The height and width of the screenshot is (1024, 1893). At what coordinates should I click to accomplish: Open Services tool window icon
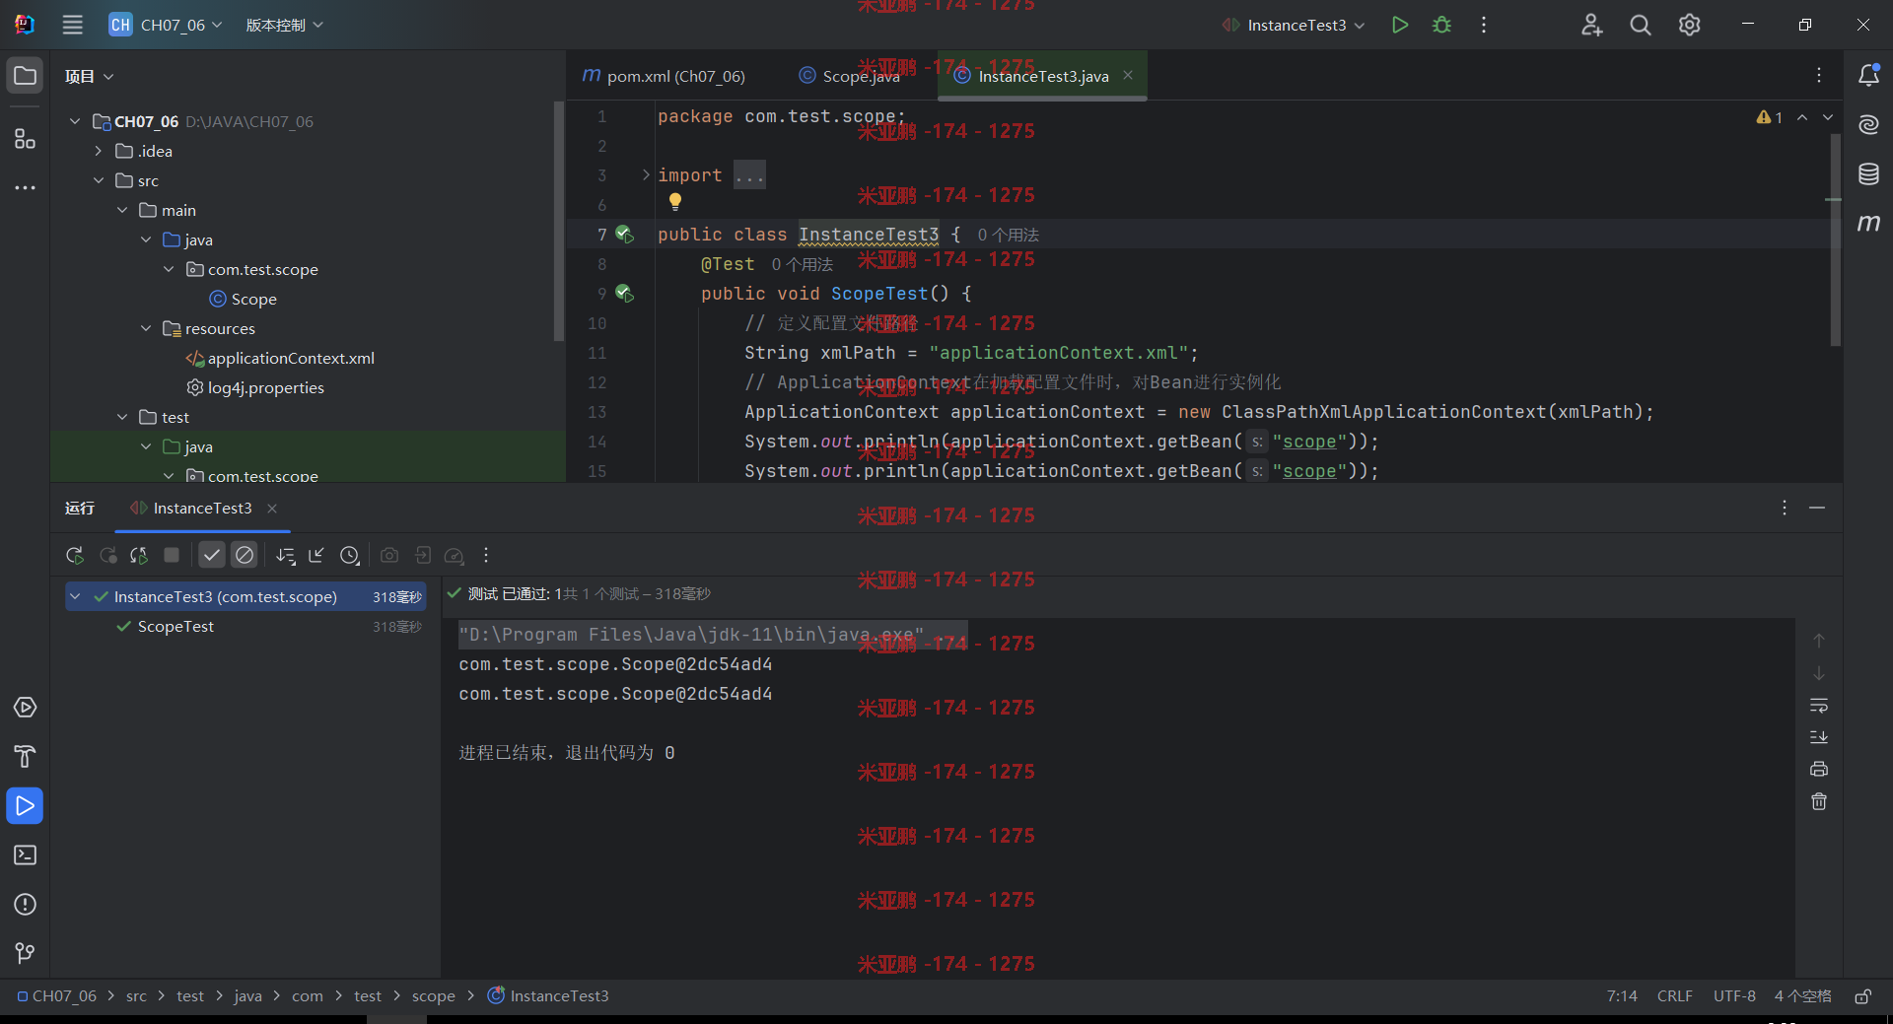coord(25,708)
